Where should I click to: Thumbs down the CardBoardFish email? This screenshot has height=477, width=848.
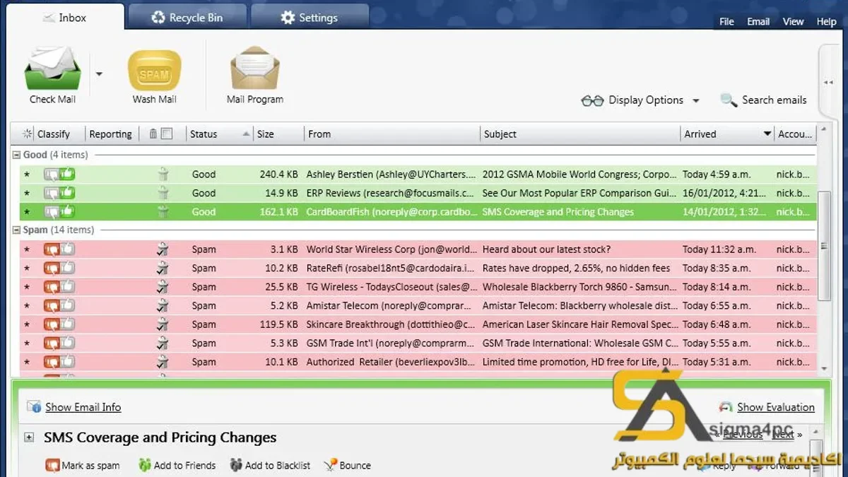pos(52,212)
